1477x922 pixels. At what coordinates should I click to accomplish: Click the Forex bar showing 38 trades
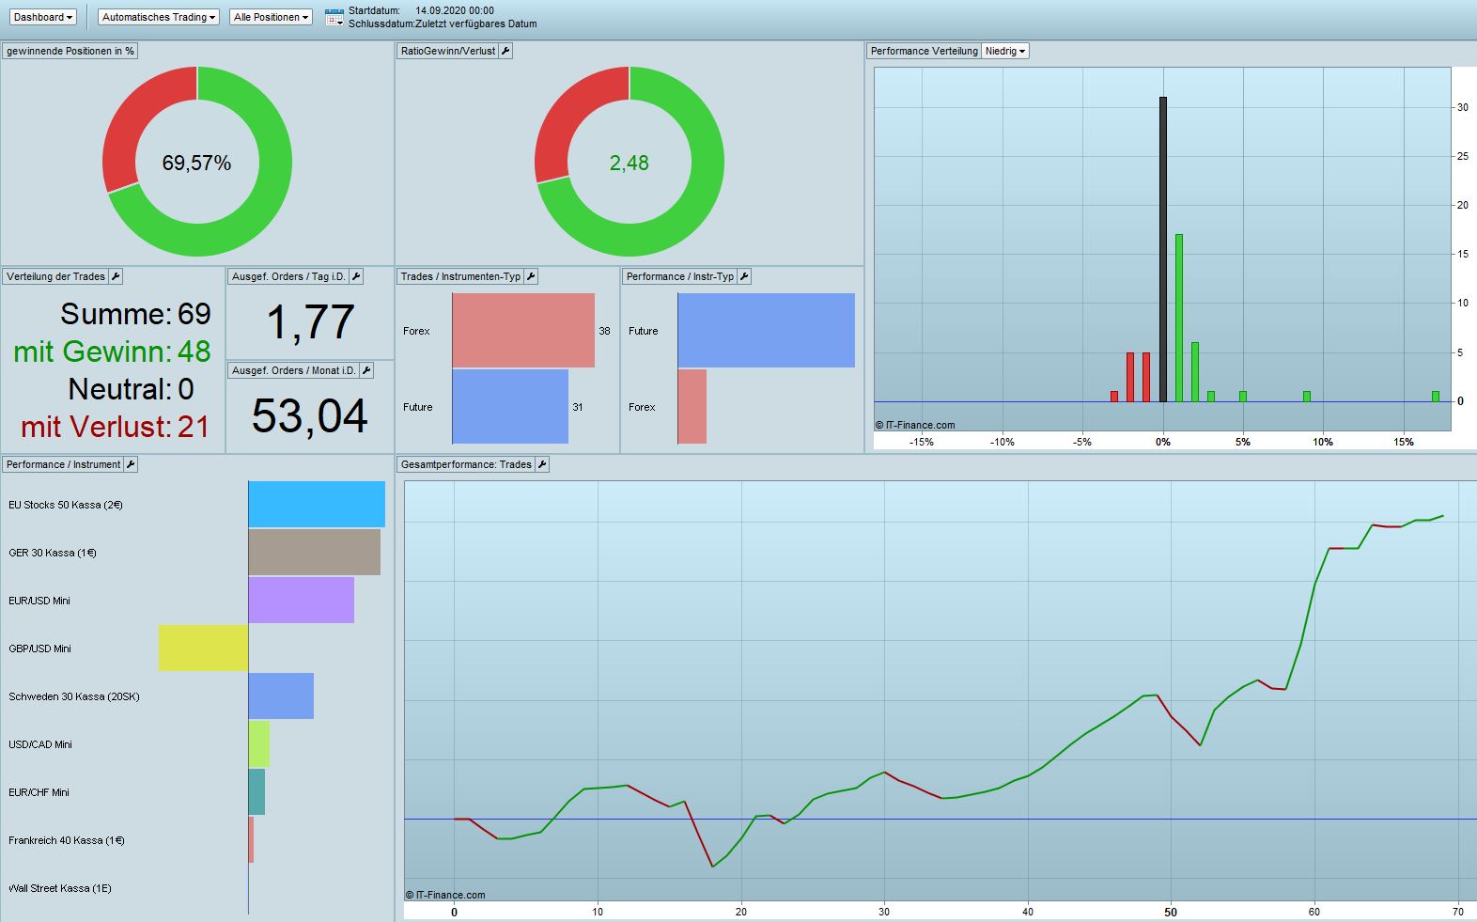(x=523, y=331)
